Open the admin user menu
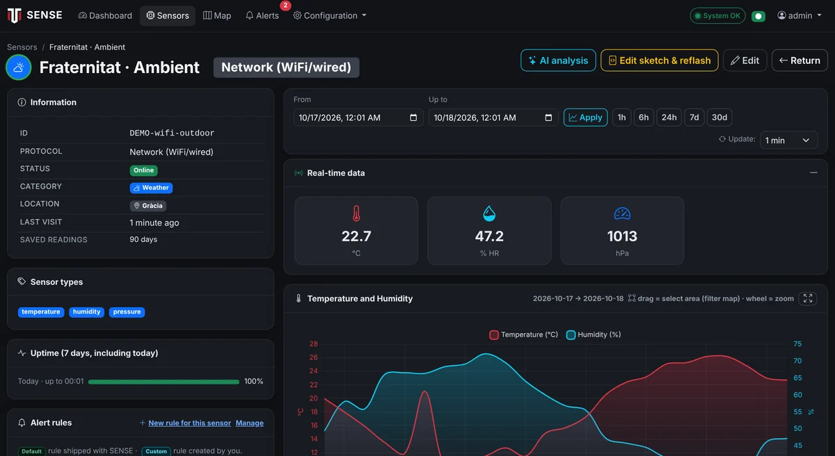The height and width of the screenshot is (456, 835). coord(800,15)
